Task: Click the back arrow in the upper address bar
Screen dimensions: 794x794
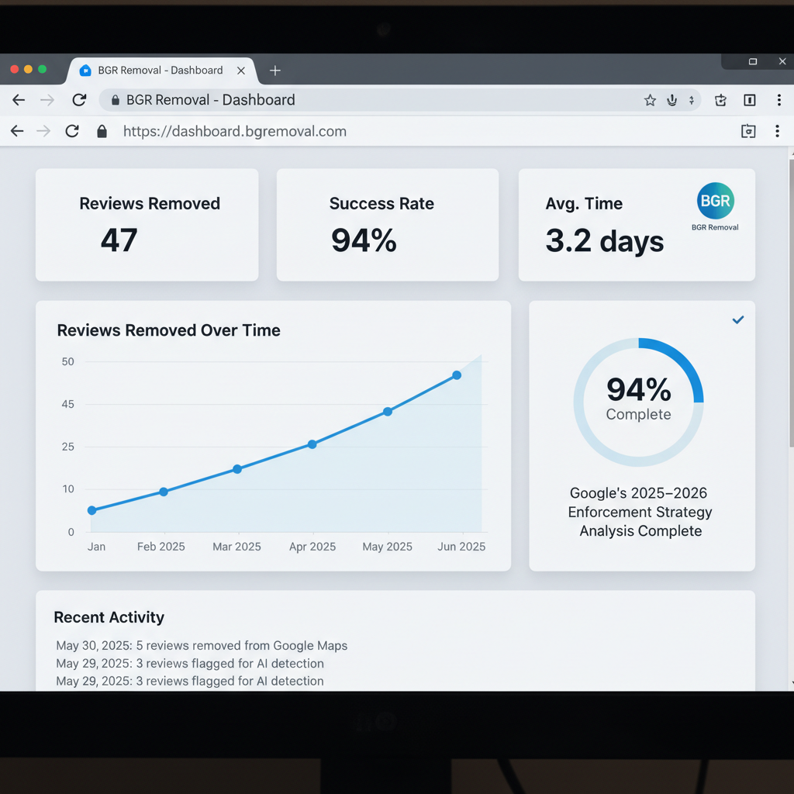Action: click(19, 100)
